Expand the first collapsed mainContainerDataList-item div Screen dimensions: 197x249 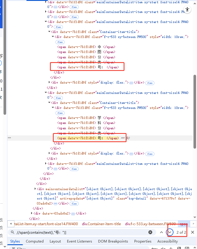(x=46, y=2)
